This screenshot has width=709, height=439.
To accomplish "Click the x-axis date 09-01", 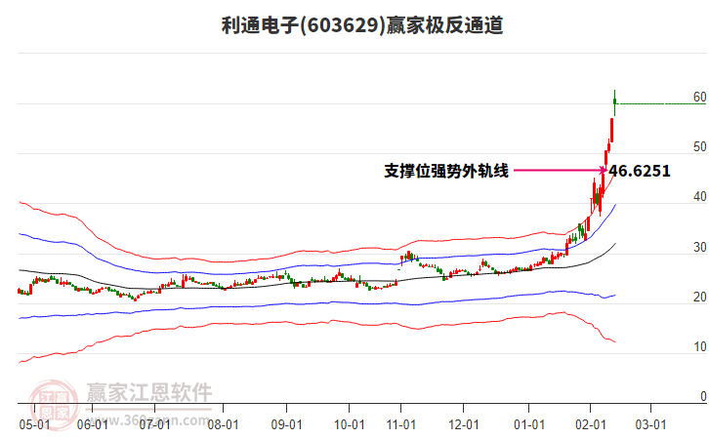I will tap(287, 424).
